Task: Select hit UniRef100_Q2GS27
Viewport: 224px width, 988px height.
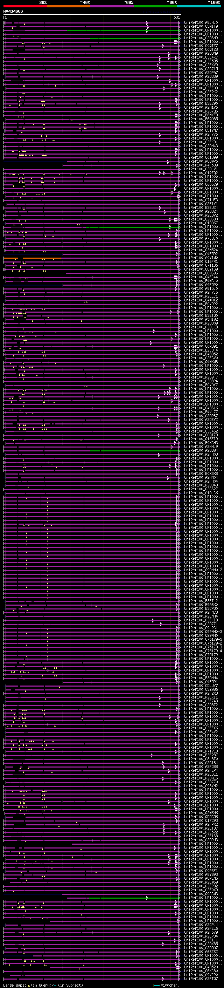Action: pyautogui.click(x=201, y=489)
